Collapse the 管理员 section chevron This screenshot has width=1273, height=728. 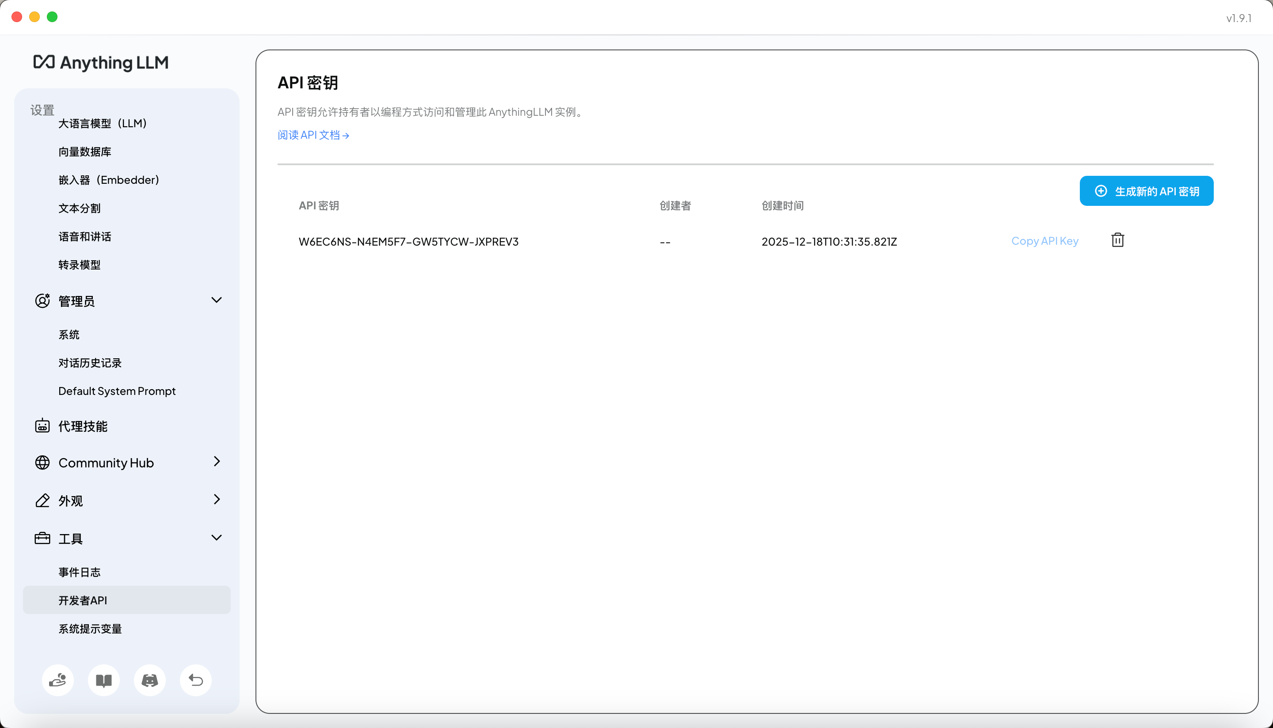pos(216,300)
